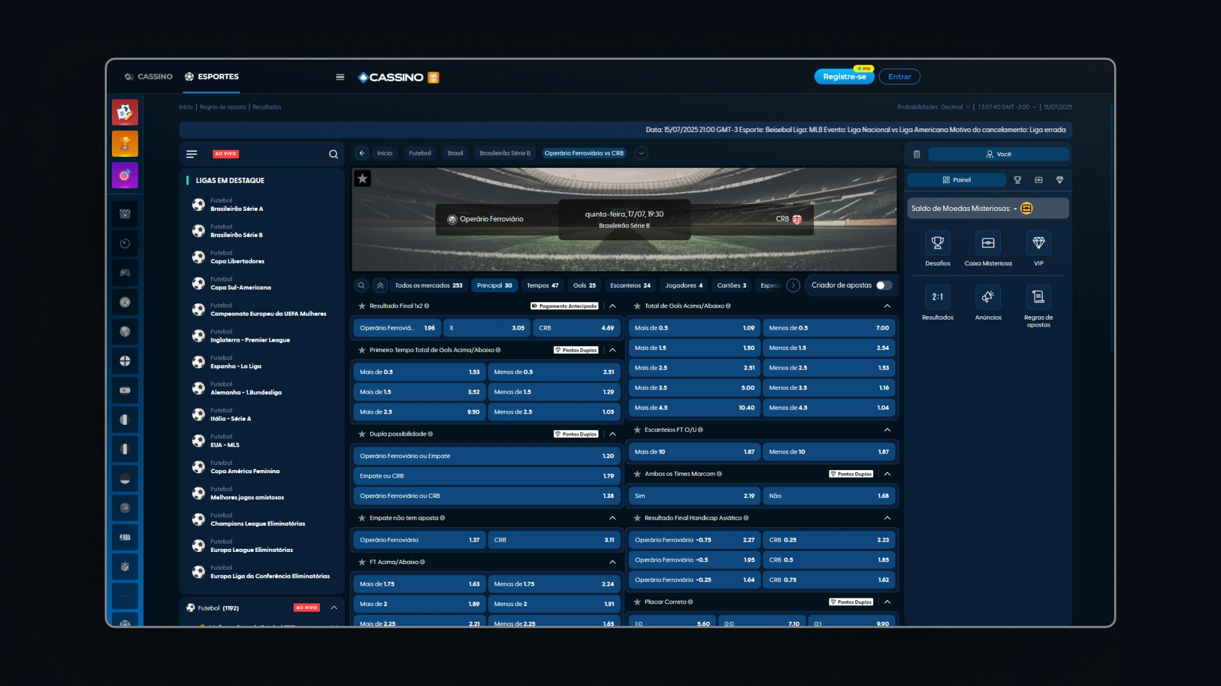Viewport: 1221px width, 686px height.
Task: Toggle the Criador de apostas switch
Action: 883,285
